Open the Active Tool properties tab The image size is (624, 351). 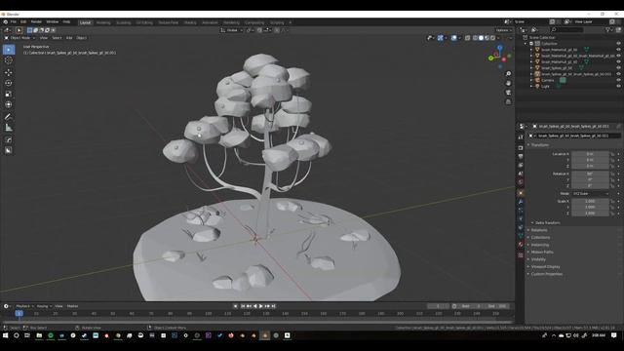[x=521, y=137]
